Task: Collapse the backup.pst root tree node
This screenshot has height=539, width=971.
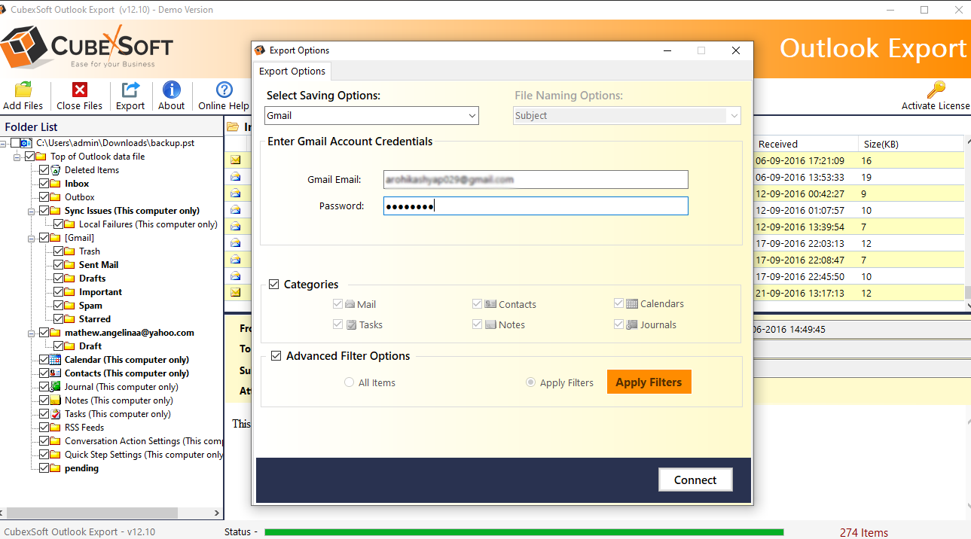Action: (x=4, y=143)
